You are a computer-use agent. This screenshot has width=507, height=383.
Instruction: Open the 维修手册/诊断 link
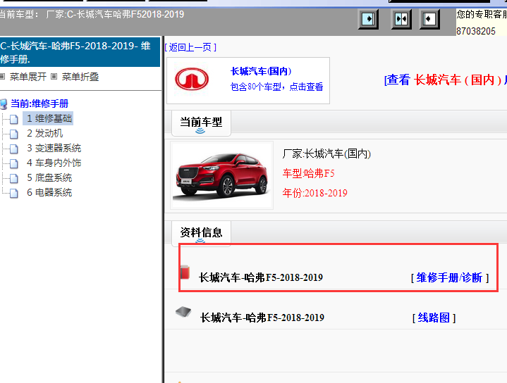[x=449, y=277]
